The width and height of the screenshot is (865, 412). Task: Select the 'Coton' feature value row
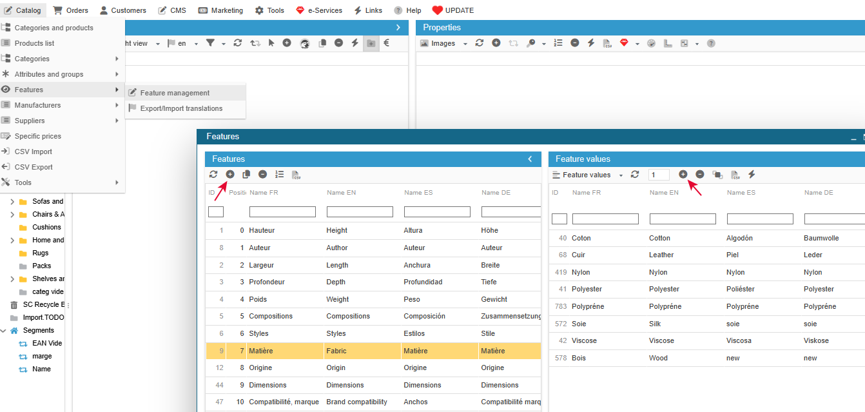(x=707, y=238)
